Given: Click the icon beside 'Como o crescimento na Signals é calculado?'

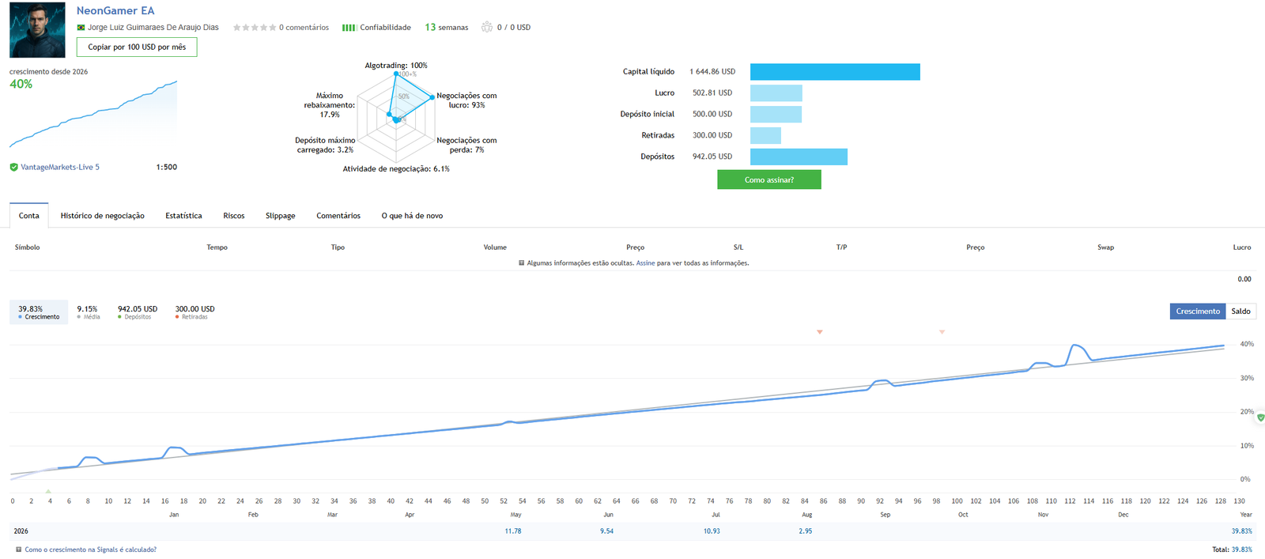Looking at the screenshot, I should click(x=19, y=550).
